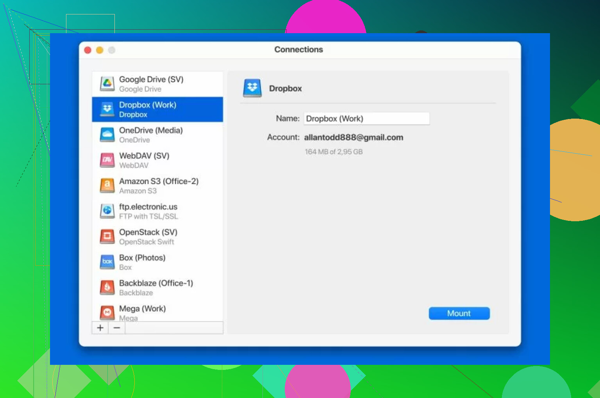
Task: Minimize the Connections window with yellow button
Action: 100,50
